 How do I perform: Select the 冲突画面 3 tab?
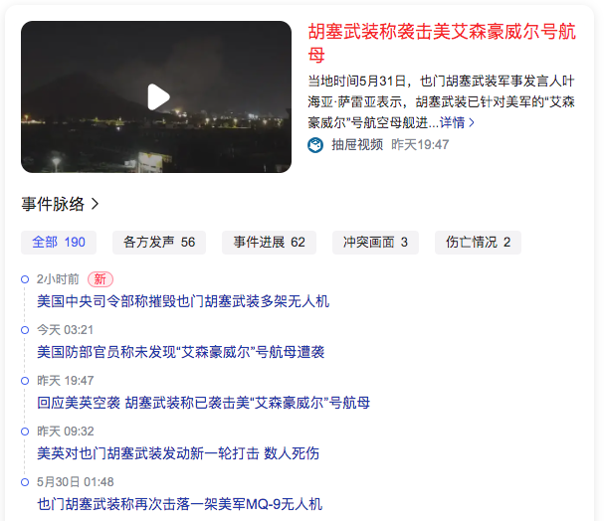375,243
